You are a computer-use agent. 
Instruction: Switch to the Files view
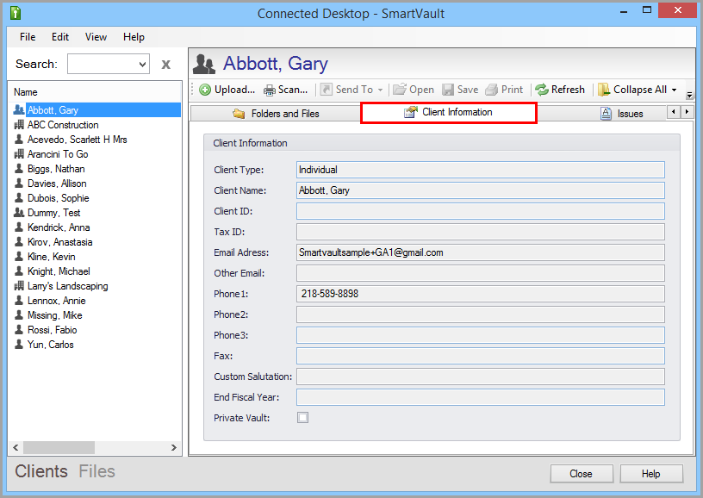[96, 471]
